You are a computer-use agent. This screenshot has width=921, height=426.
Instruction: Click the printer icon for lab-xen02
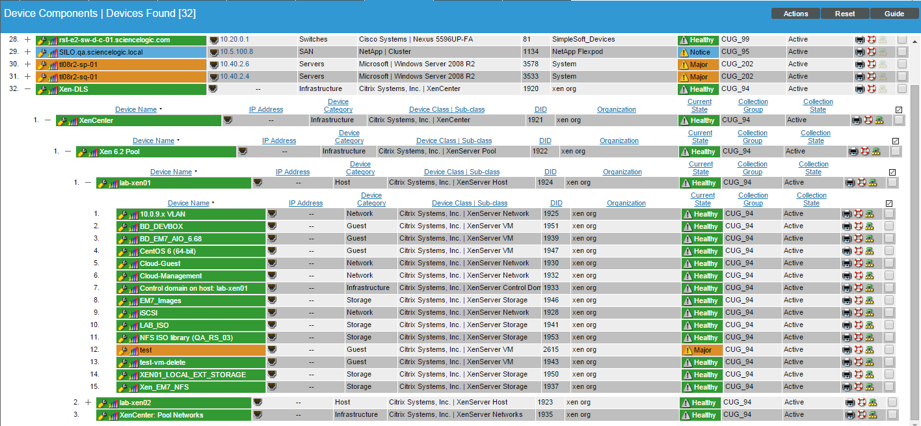coord(849,403)
